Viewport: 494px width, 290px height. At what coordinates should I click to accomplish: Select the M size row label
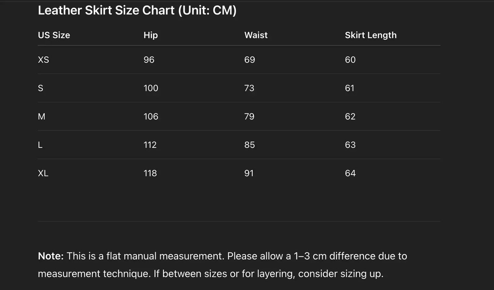[41, 117]
